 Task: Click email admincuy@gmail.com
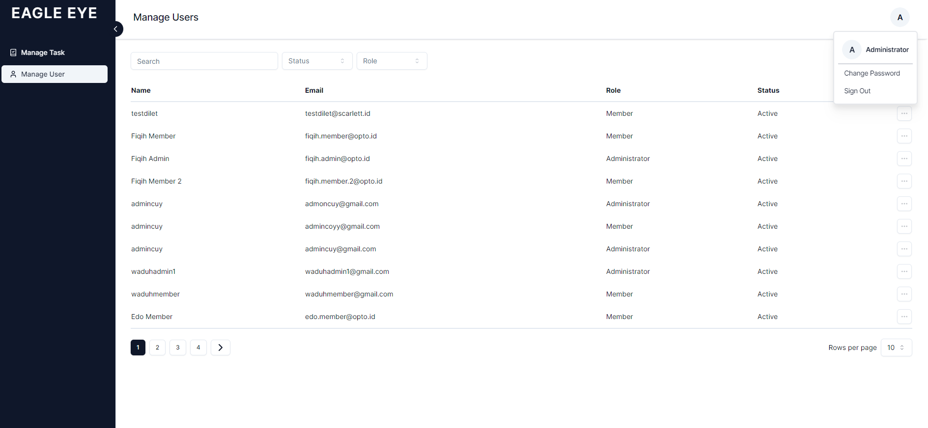pos(340,249)
